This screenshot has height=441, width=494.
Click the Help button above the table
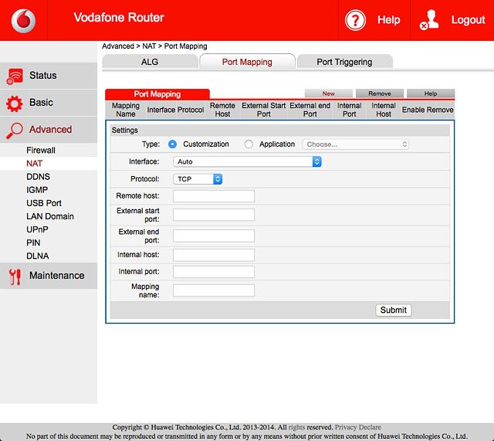click(x=431, y=93)
